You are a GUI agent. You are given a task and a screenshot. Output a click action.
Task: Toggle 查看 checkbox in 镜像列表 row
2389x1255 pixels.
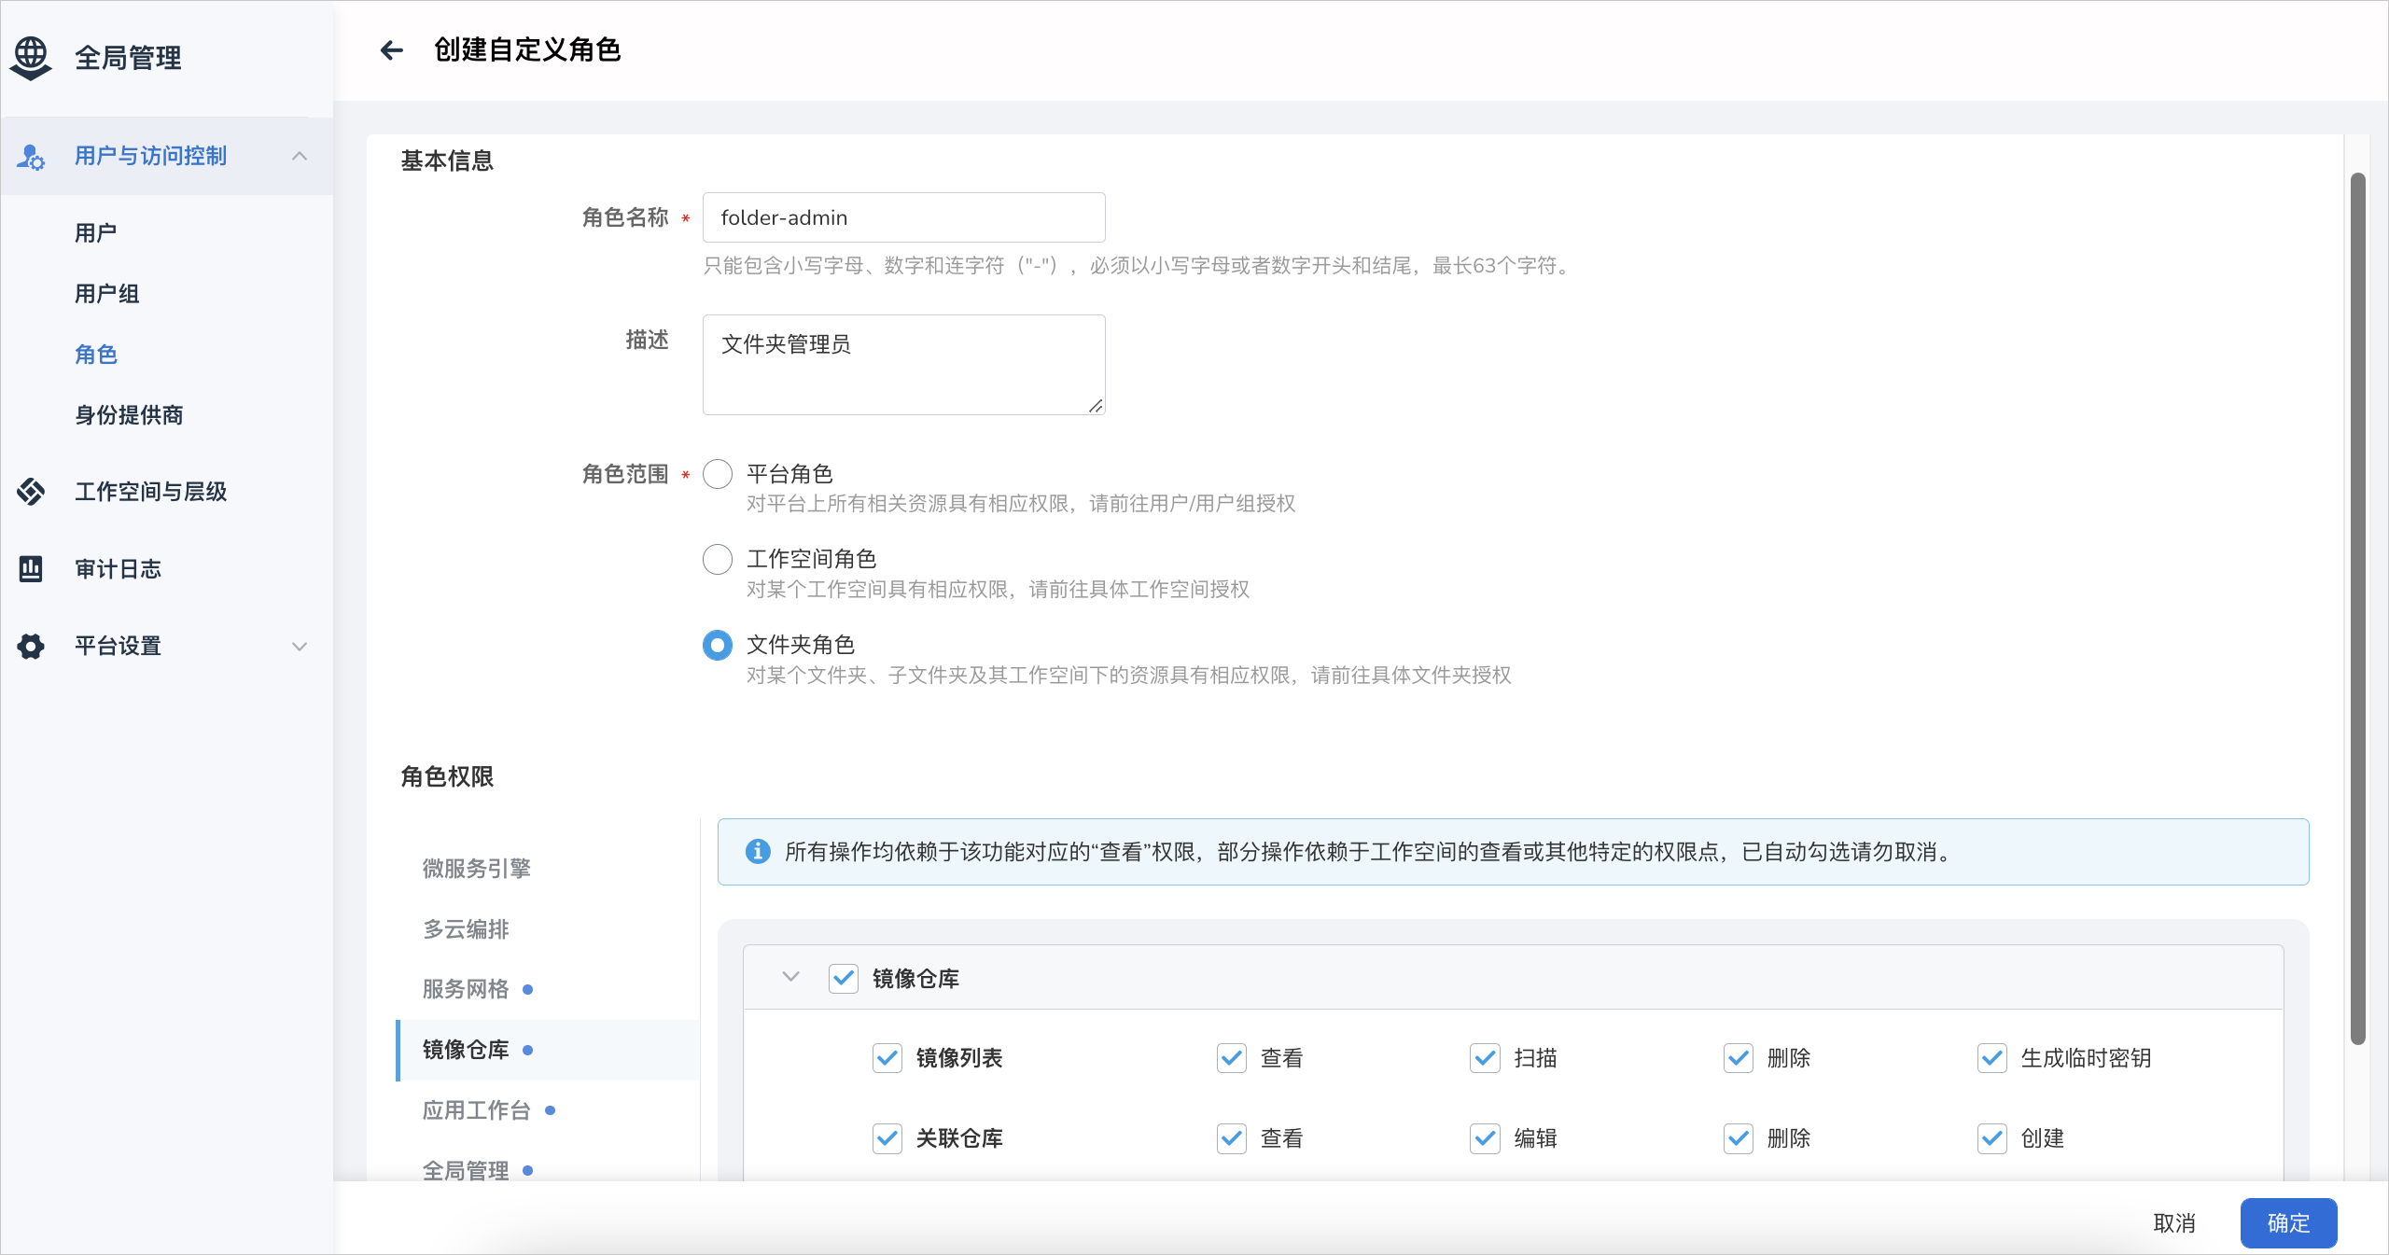point(1232,1058)
